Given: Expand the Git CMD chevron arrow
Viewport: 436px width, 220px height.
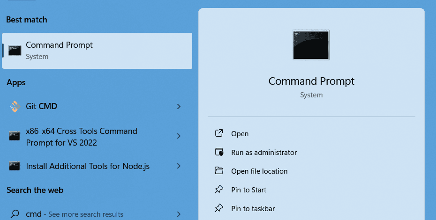Looking at the screenshot, I should coord(178,106).
